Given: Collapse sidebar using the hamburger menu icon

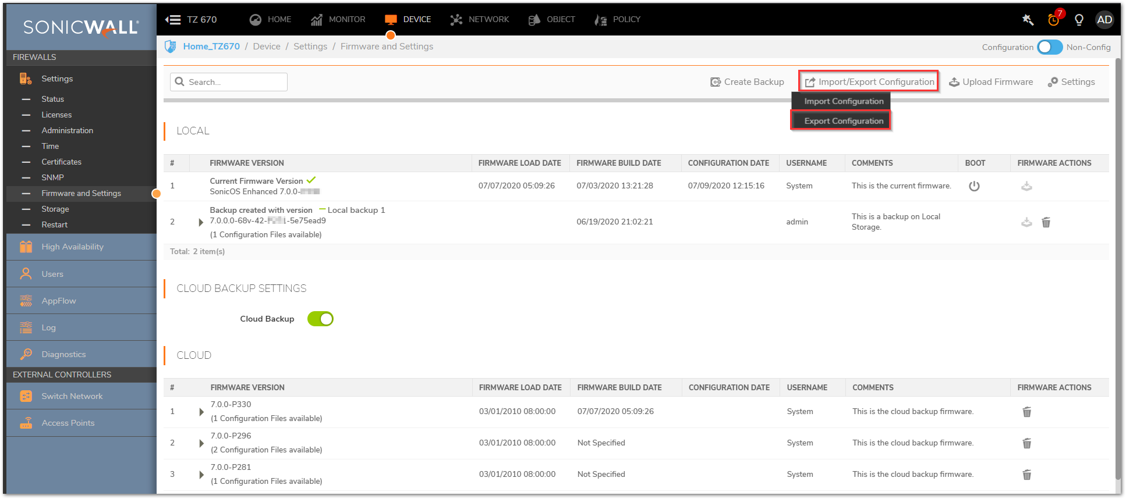Looking at the screenshot, I should [x=173, y=20].
